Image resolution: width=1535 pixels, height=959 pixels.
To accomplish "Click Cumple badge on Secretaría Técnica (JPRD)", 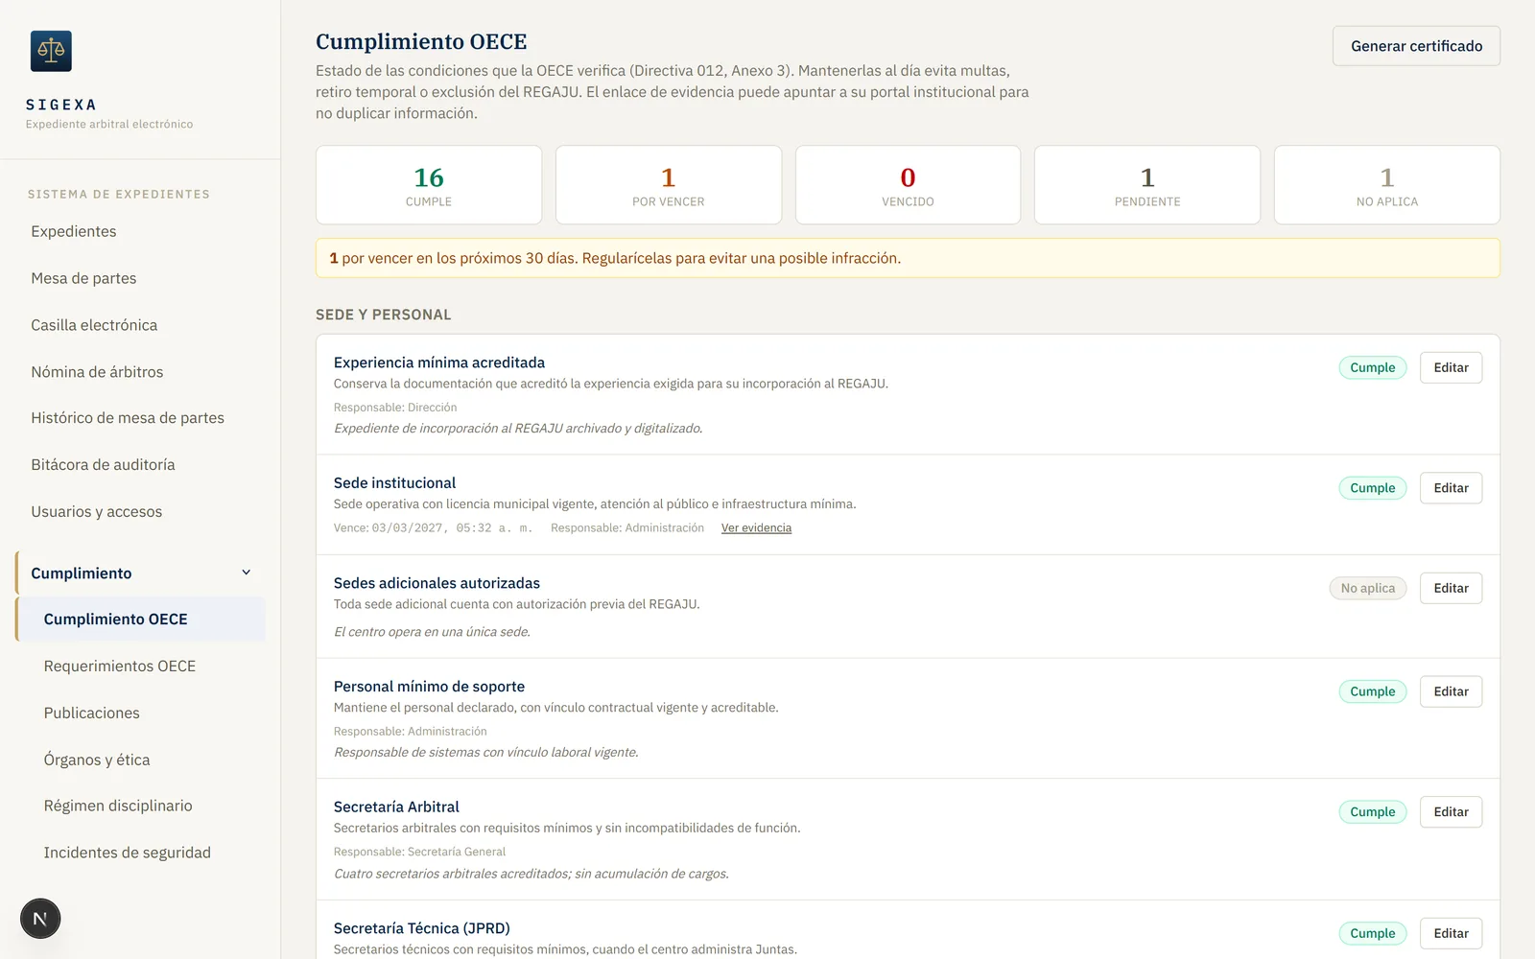I will (x=1373, y=933).
